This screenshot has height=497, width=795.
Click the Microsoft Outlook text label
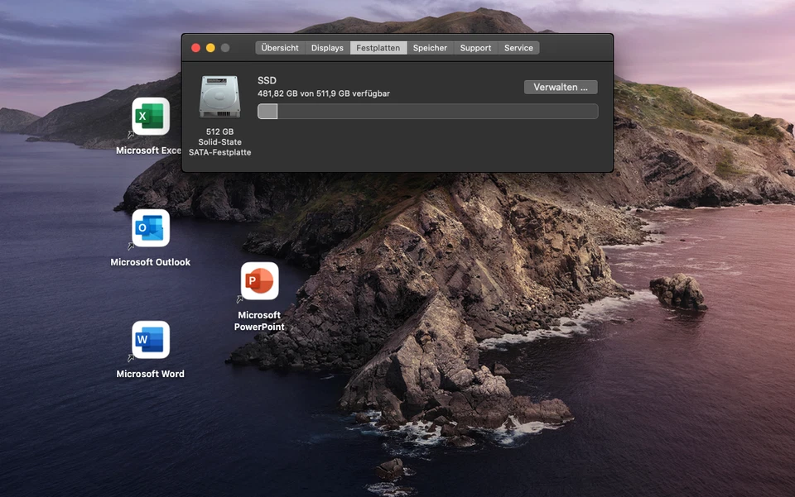tap(151, 262)
